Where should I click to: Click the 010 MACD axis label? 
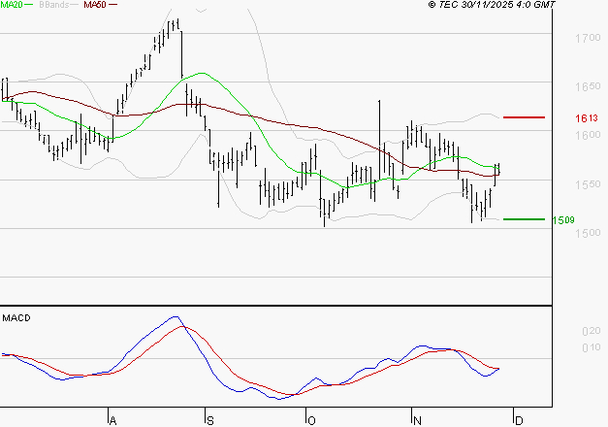point(592,347)
